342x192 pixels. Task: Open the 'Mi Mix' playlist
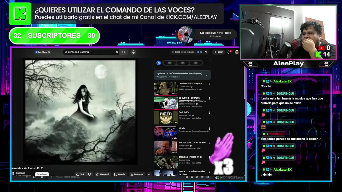point(165,133)
